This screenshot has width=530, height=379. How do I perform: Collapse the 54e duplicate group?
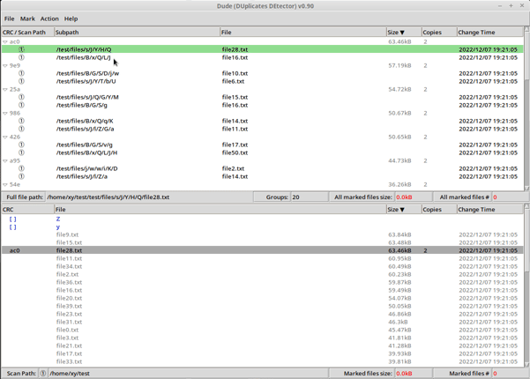click(5, 185)
